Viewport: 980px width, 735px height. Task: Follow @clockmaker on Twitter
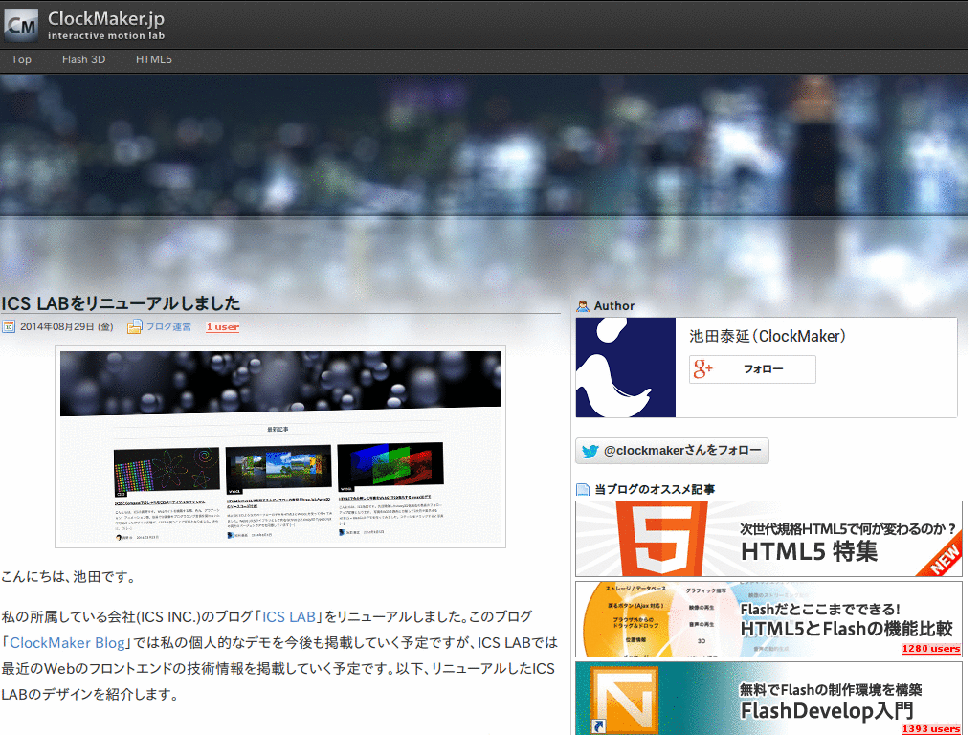tap(672, 451)
